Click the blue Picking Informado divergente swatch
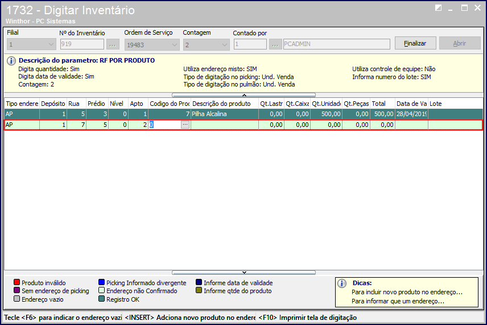The width and height of the screenshot is (487, 325). [102, 282]
